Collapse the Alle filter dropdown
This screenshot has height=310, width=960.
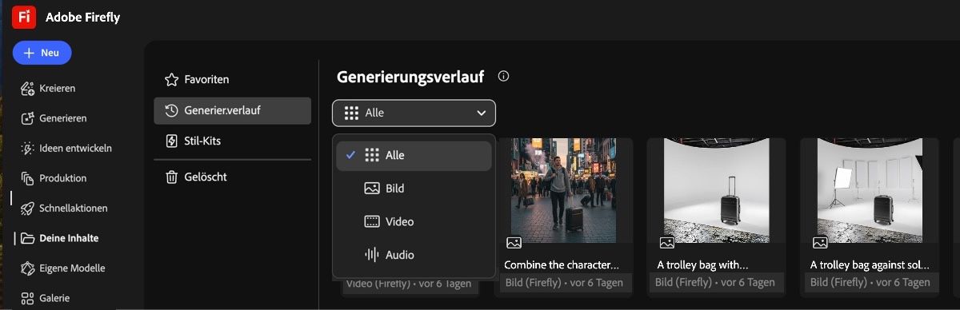414,113
